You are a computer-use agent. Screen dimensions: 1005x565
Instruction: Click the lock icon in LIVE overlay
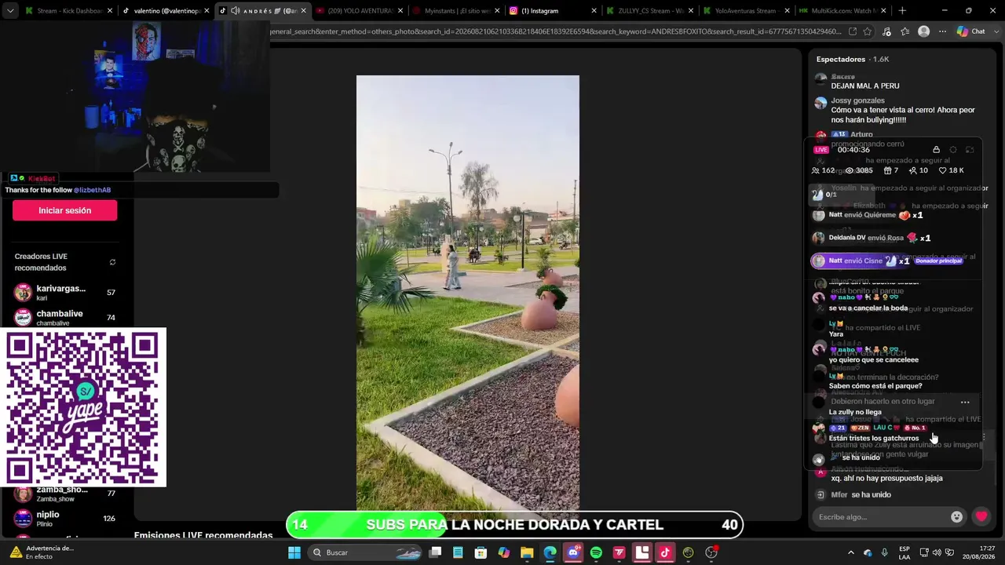936,150
